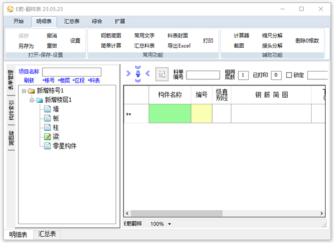Click the green 构件名称 cell
The width and height of the screenshot is (334, 243).
point(170,114)
